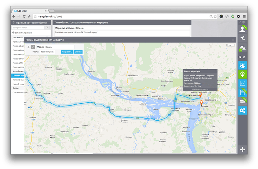The image size is (258, 169).
Task: Select the highlighted Снятие маячка rule
Action: tap(18, 76)
